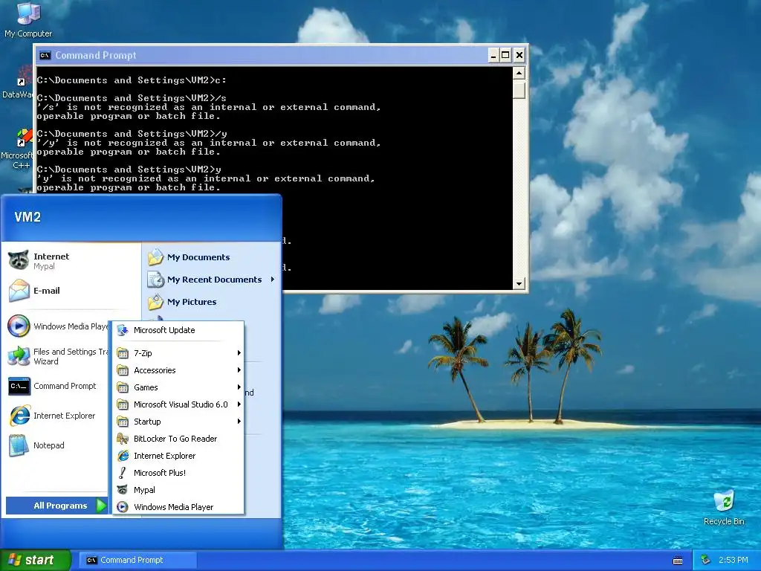The height and width of the screenshot is (571, 761).
Task: Click the Mypal raccoon Internet icon
Action: pyautogui.click(x=19, y=260)
